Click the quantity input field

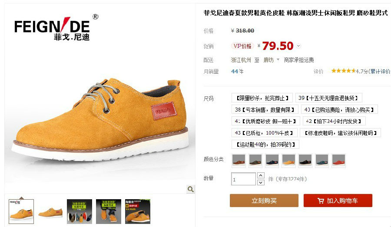tap(243, 179)
